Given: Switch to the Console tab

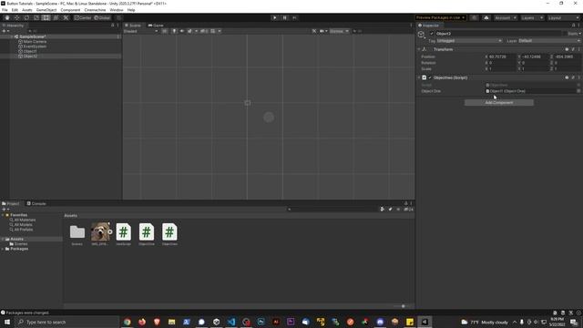Looking at the screenshot, I should click(x=36, y=204).
